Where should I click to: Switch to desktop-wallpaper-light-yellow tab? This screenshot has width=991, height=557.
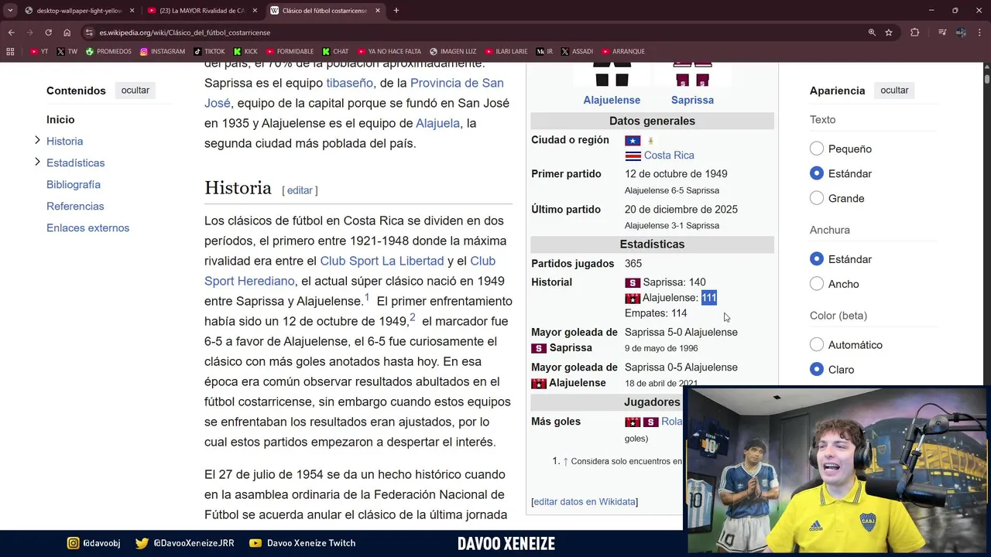tap(77, 11)
